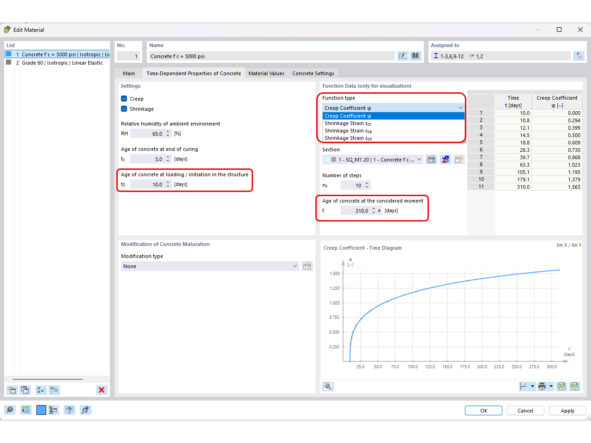
Task: Click the magnifier zoom icon below the diagram
Action: (328, 386)
